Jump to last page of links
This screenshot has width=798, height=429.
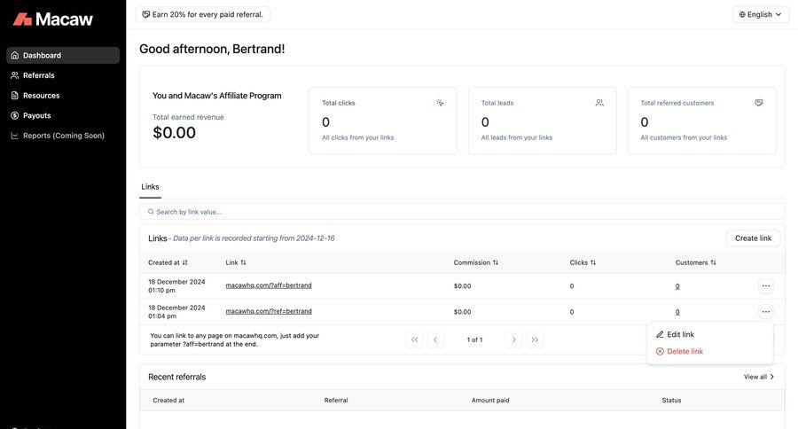coord(535,339)
